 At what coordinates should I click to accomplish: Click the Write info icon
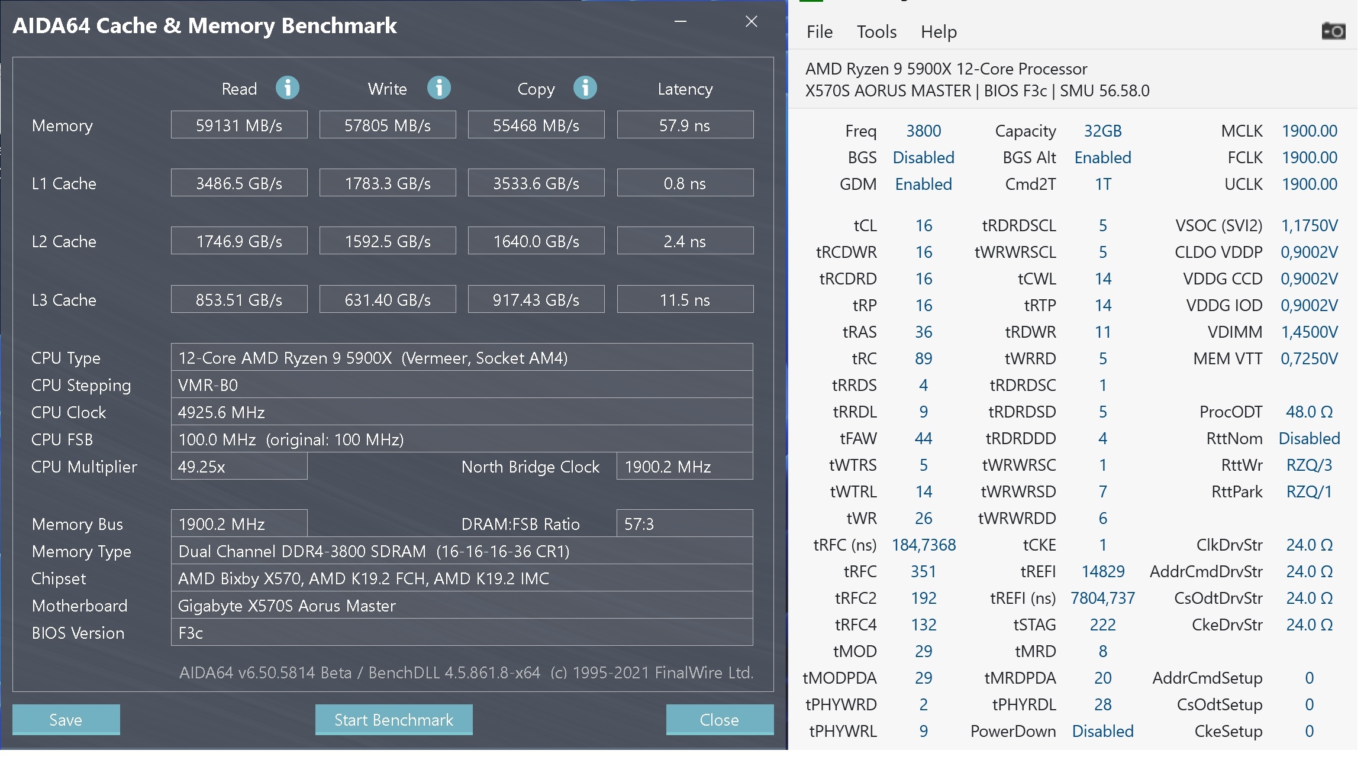click(x=439, y=88)
